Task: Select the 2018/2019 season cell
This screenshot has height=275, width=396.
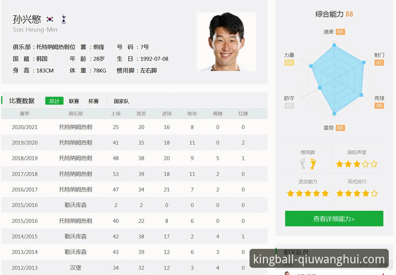Action: [24, 158]
